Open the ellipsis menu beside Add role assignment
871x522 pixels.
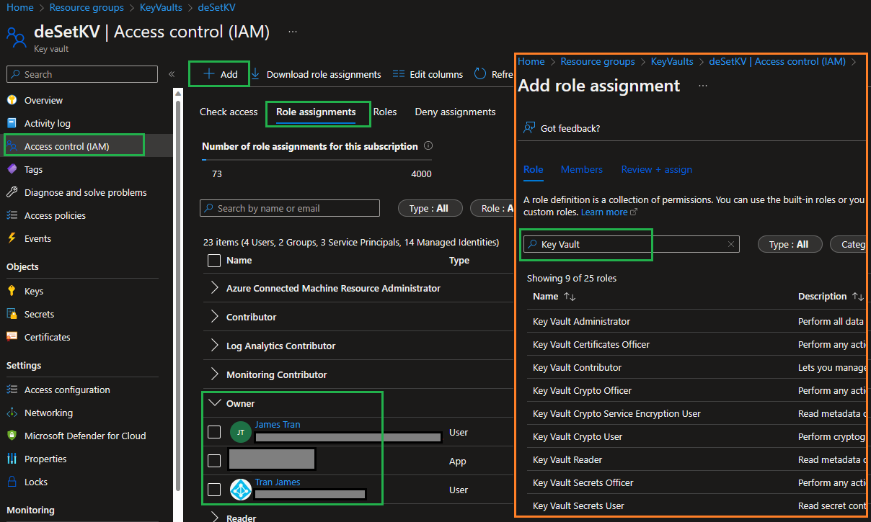click(x=703, y=86)
